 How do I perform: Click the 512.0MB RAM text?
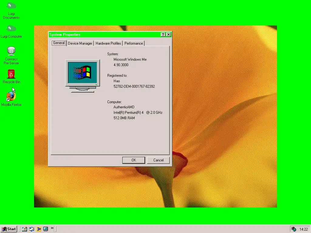click(x=124, y=118)
